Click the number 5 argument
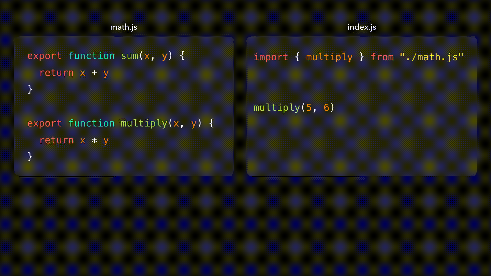Screen dimensions: 491x276 309,108
